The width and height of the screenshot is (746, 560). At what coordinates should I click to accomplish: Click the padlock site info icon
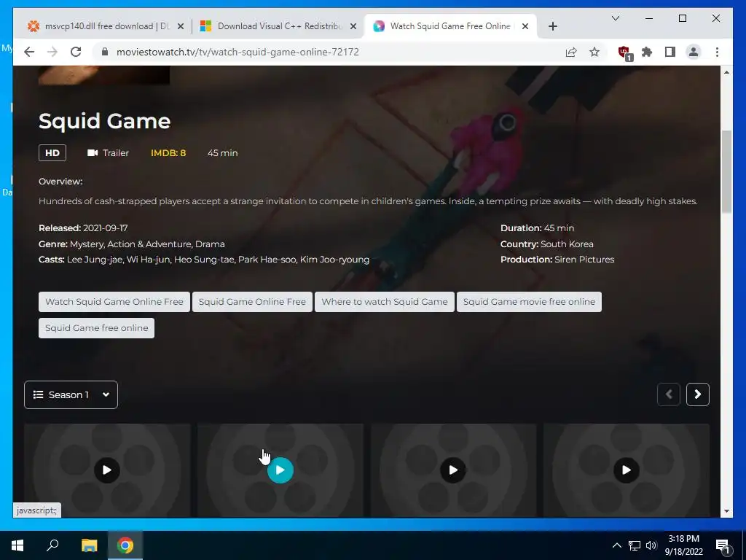105,52
